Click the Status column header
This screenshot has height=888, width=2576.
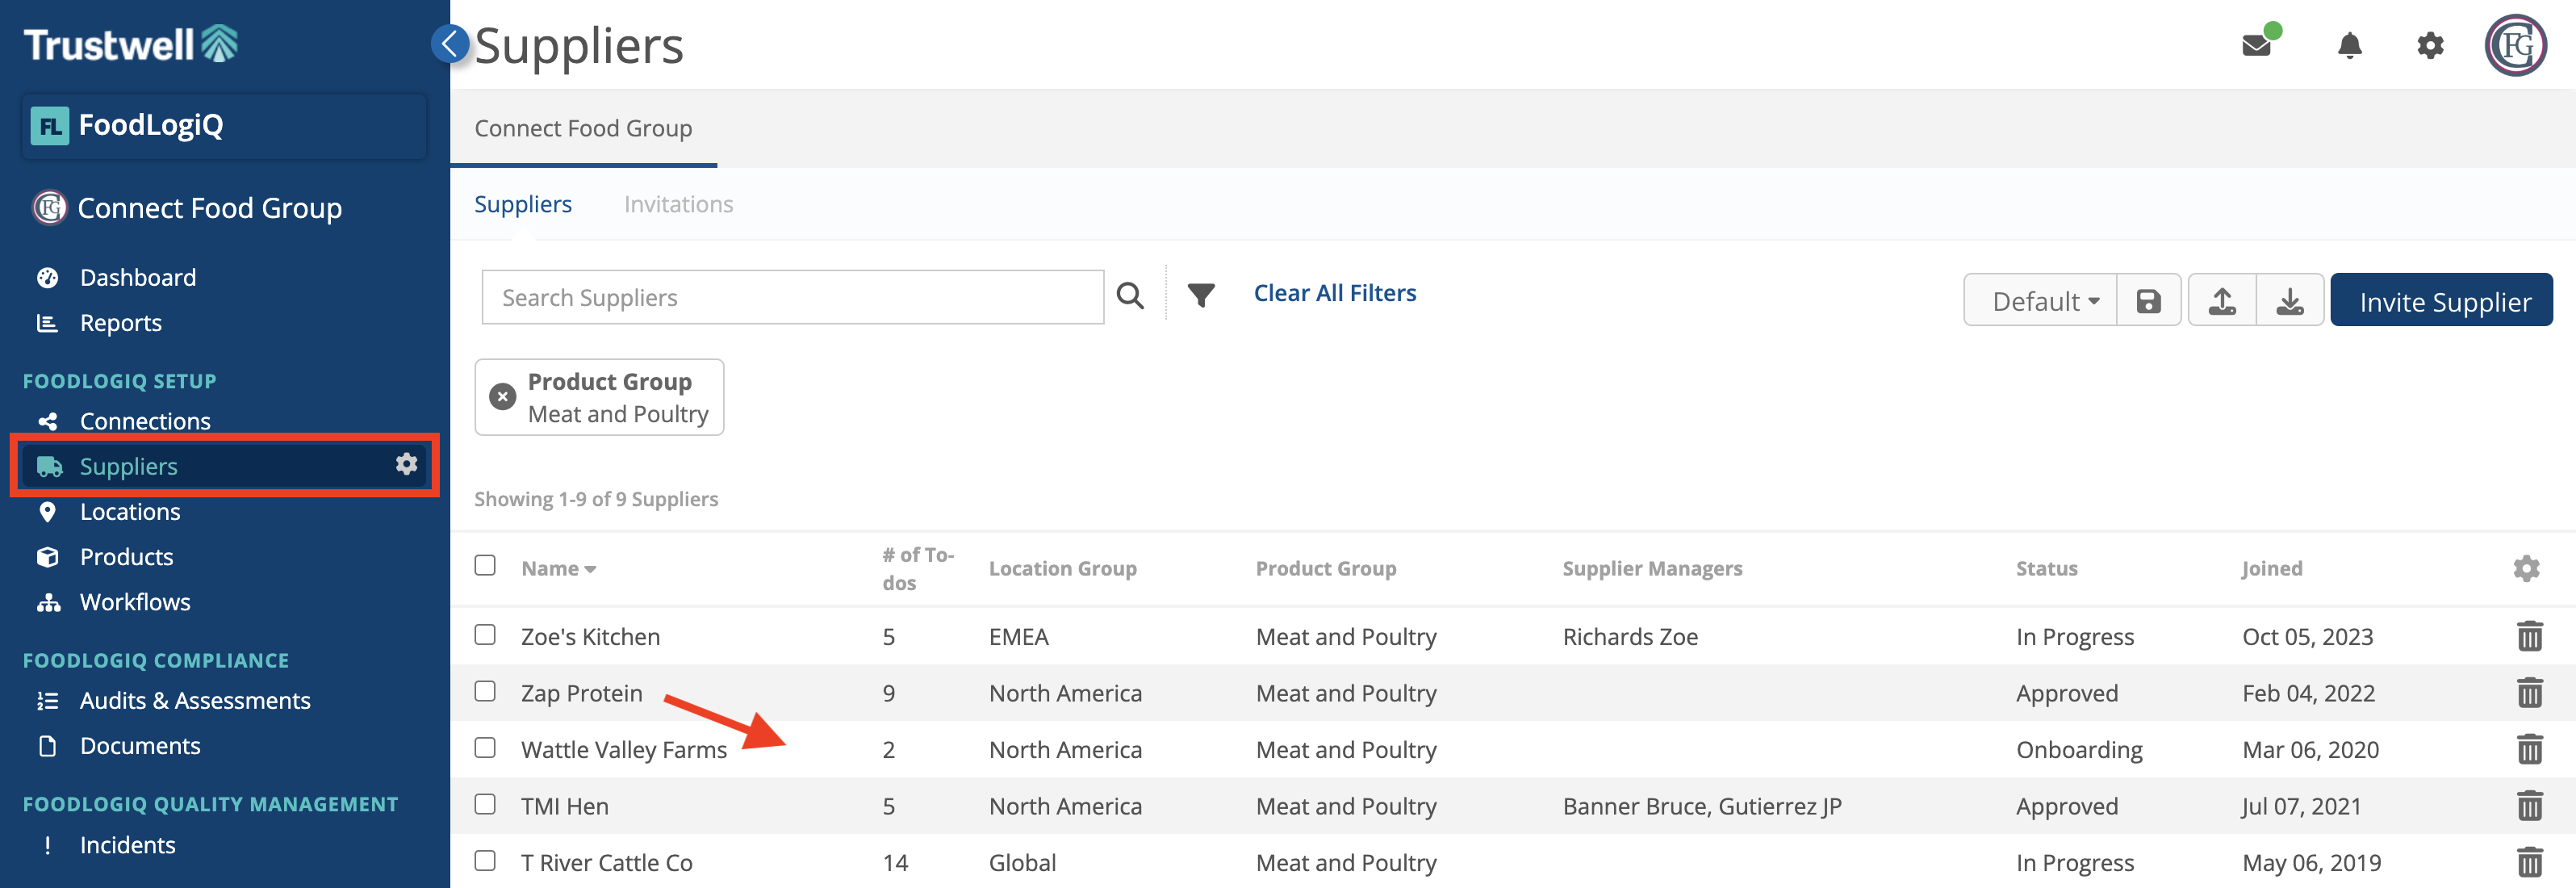pyautogui.click(x=2046, y=568)
